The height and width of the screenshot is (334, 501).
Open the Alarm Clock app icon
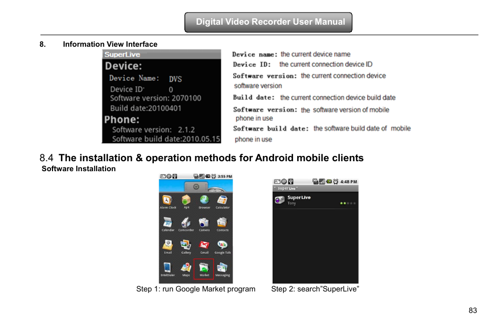[x=167, y=201]
